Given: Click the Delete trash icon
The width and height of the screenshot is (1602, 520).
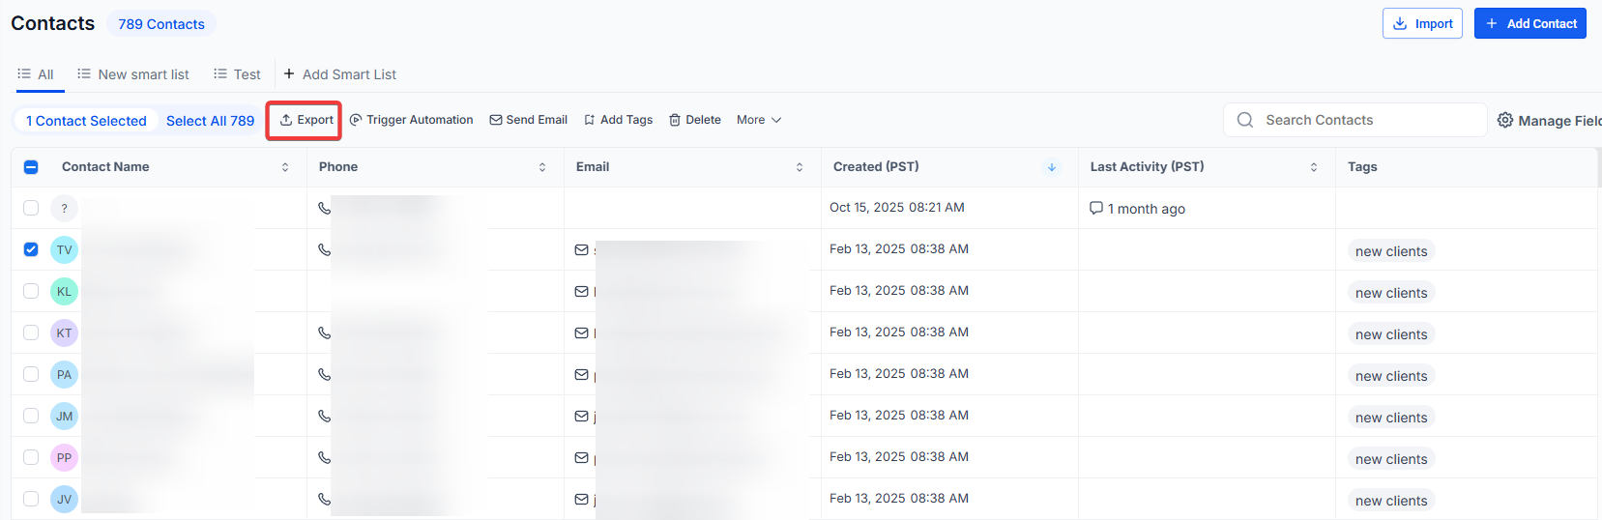Looking at the screenshot, I should [x=675, y=120].
